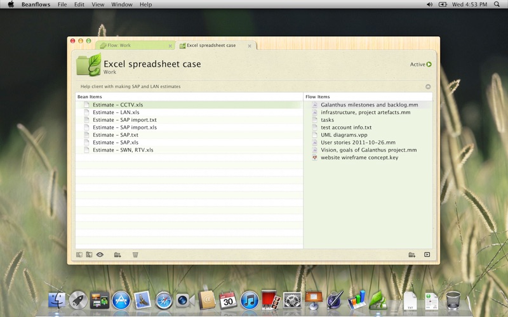Image resolution: width=508 pixels, height=317 pixels.
Task: Select Estimate – SAP.txt file
Action: (189, 135)
